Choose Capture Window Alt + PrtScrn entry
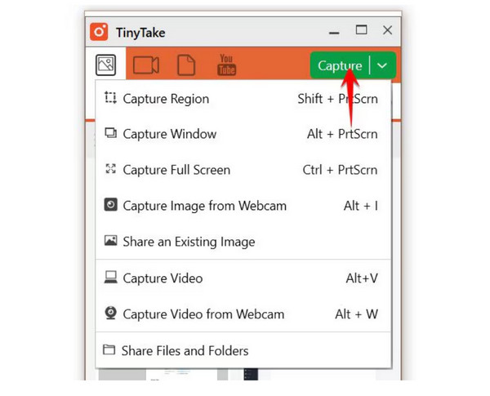Image resolution: width=490 pixels, height=396 pixels. point(243,134)
